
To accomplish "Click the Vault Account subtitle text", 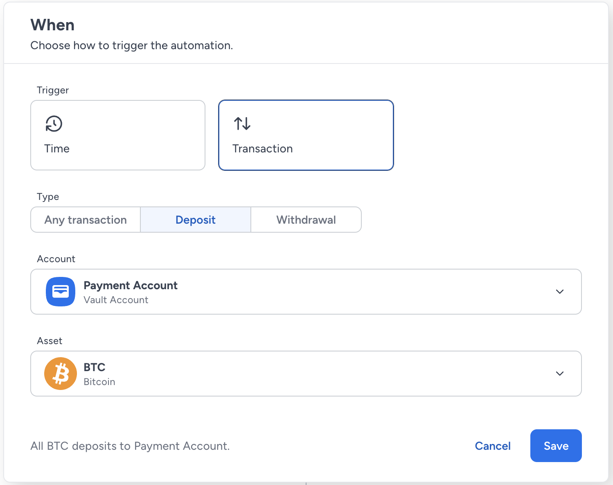I will click(116, 300).
